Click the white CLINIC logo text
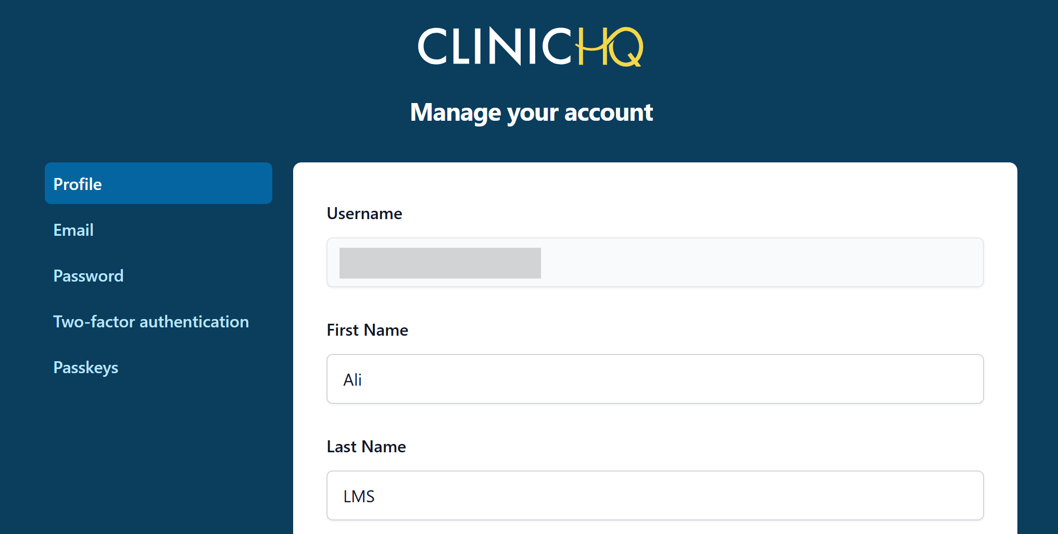This screenshot has width=1058, height=534. (494, 47)
